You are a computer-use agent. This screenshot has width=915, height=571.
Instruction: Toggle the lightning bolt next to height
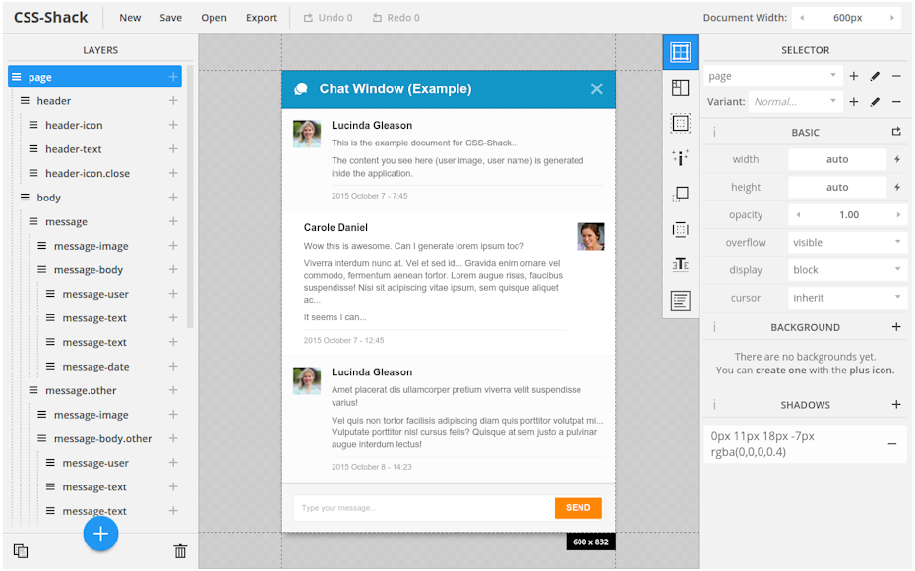[x=896, y=187]
